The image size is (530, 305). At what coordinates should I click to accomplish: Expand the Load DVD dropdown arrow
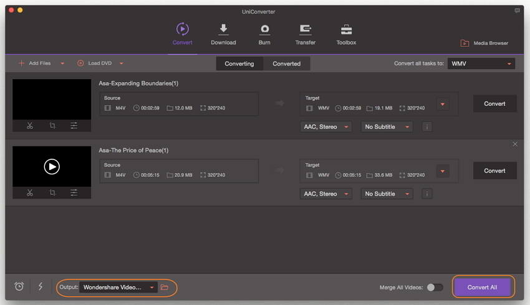click(x=122, y=63)
